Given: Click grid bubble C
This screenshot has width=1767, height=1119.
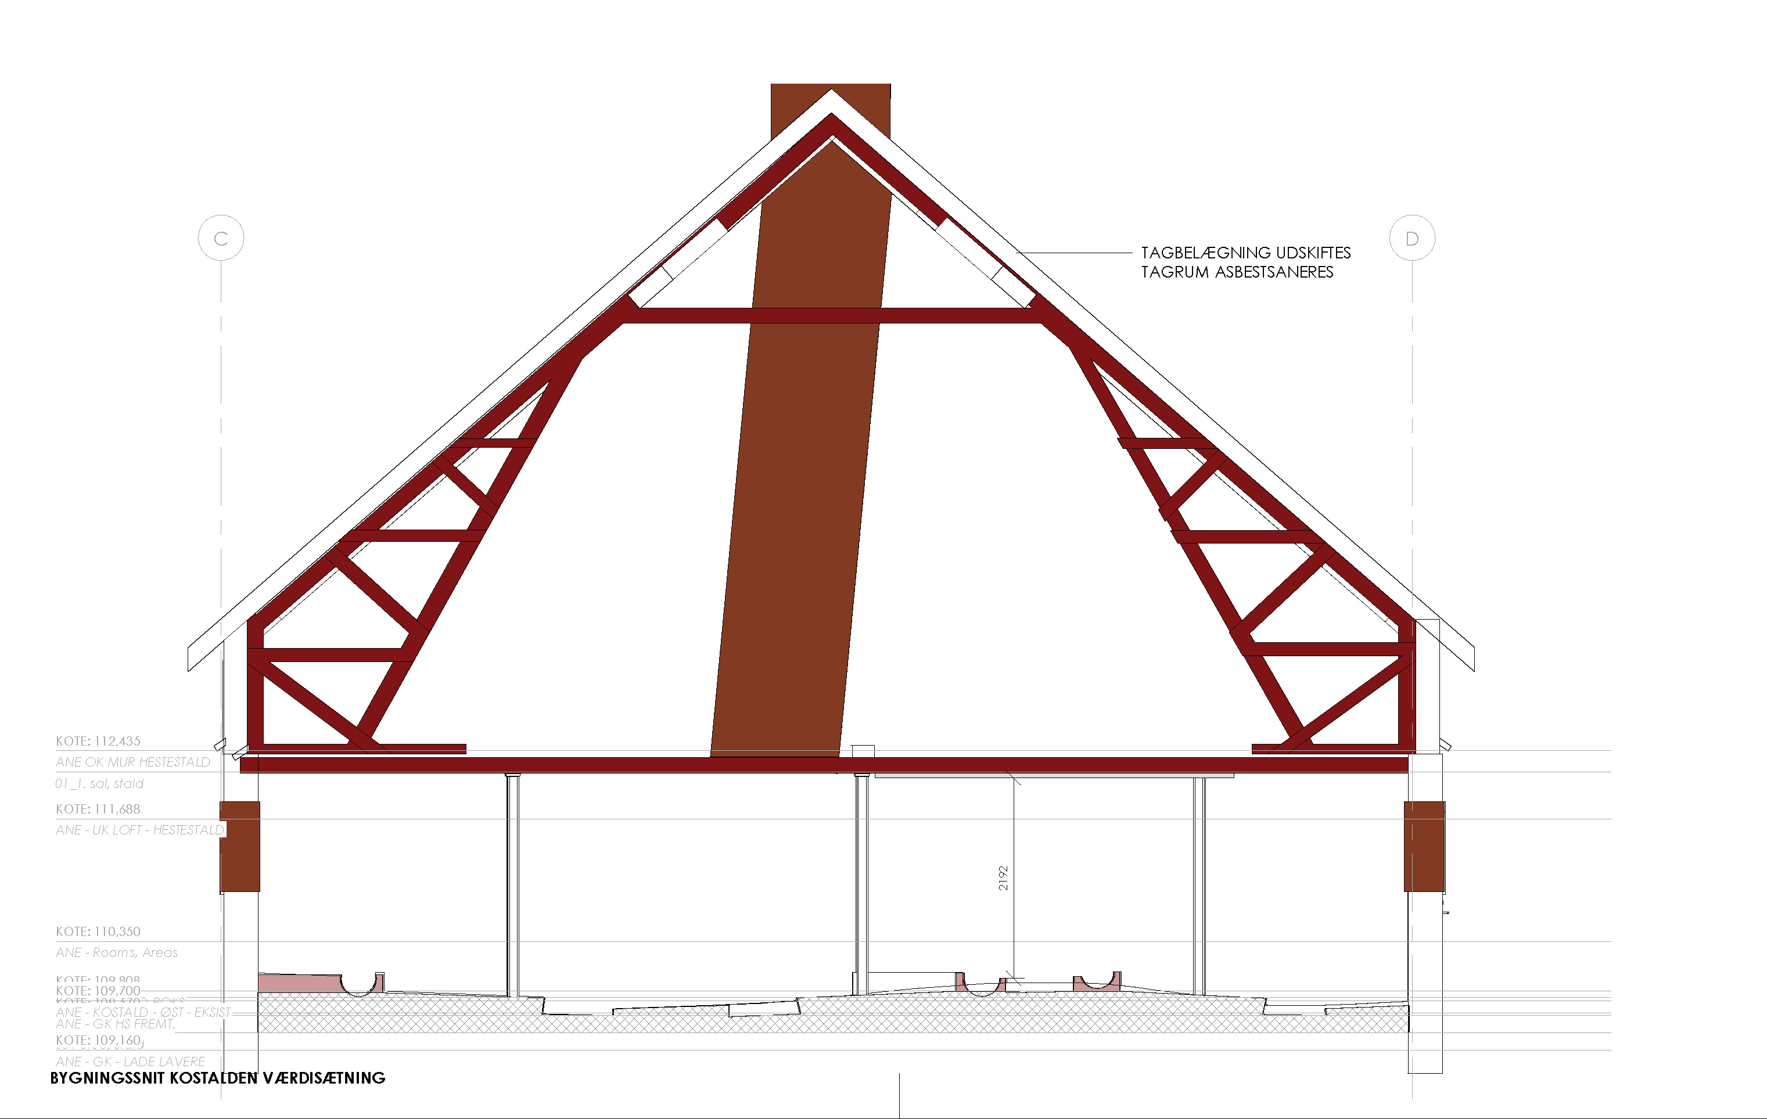Looking at the screenshot, I should coord(221,238).
